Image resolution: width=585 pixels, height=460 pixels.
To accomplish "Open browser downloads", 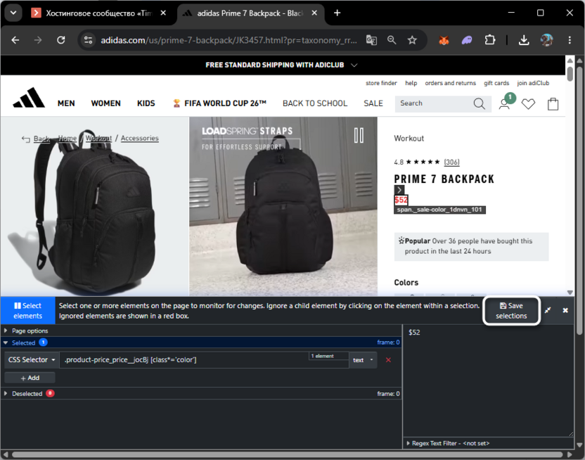I will point(524,40).
